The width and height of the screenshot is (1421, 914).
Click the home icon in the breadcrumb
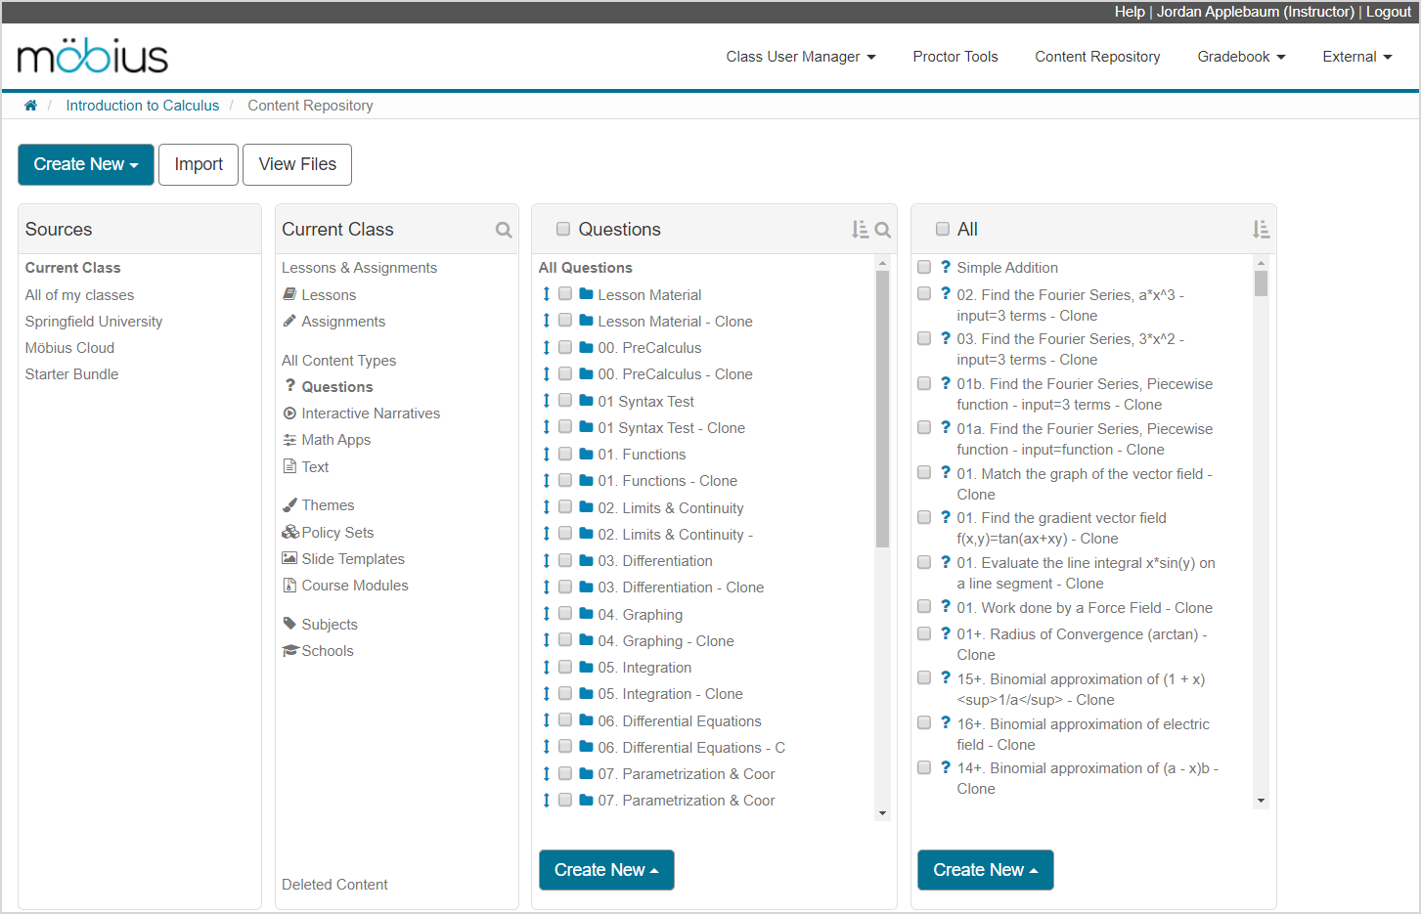[x=30, y=105]
